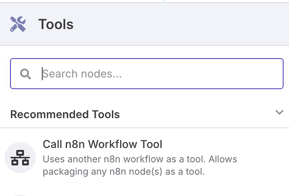Click the magnifying glass search icon
The width and height of the screenshot is (289, 196).
tap(26, 74)
